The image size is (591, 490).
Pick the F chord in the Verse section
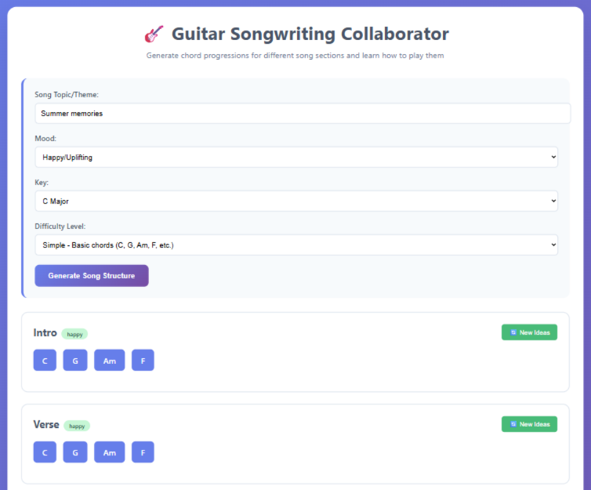click(x=143, y=452)
